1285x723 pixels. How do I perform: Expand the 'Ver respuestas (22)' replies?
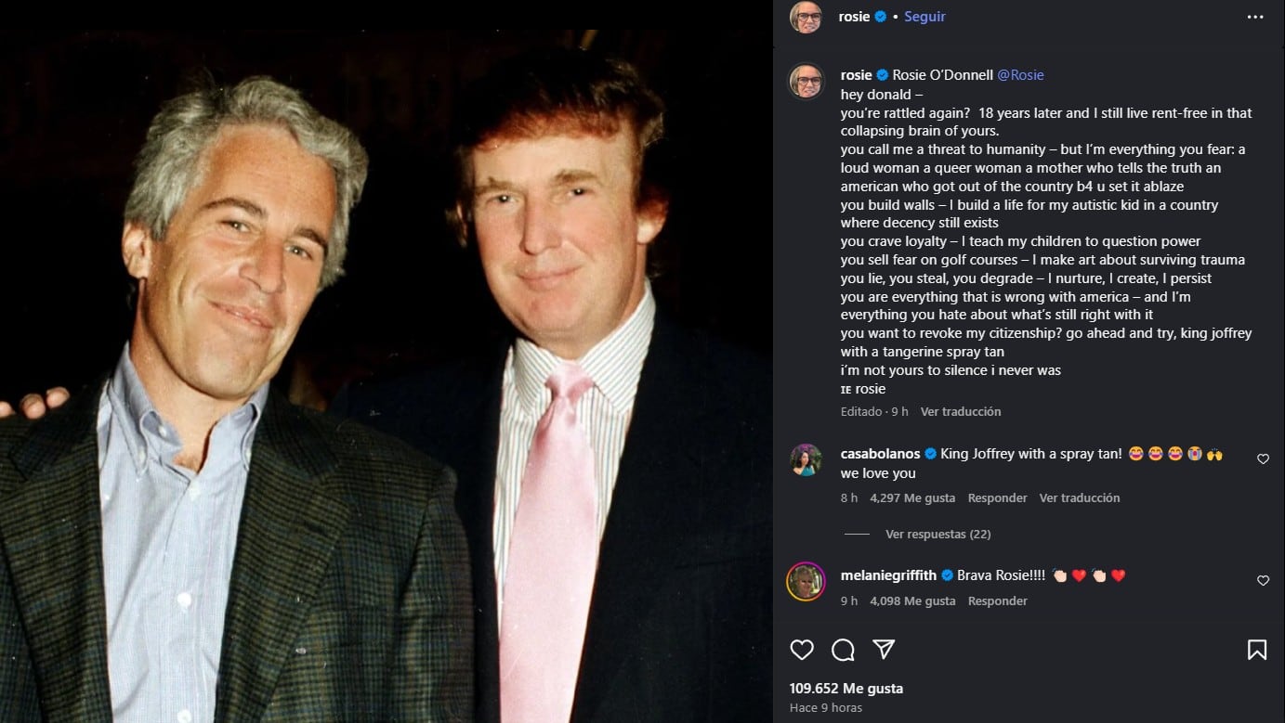(x=938, y=534)
